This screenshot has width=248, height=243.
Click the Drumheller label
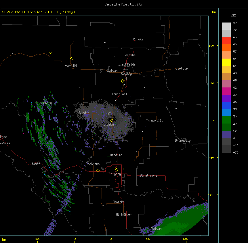184,141
